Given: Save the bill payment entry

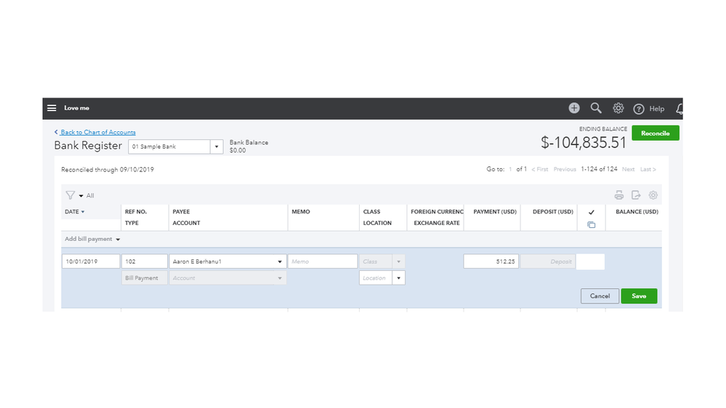Looking at the screenshot, I should pyautogui.click(x=639, y=296).
